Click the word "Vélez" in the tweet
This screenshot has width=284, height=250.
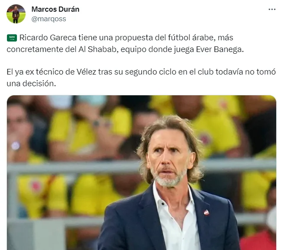(86, 72)
